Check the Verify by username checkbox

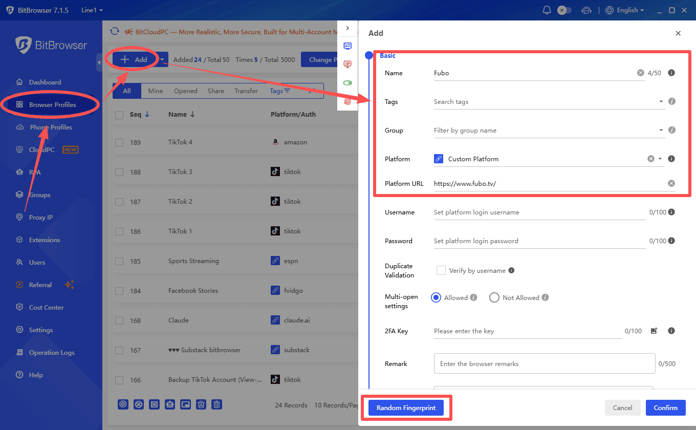(x=441, y=270)
